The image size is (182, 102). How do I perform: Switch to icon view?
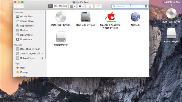[x=50, y=6]
